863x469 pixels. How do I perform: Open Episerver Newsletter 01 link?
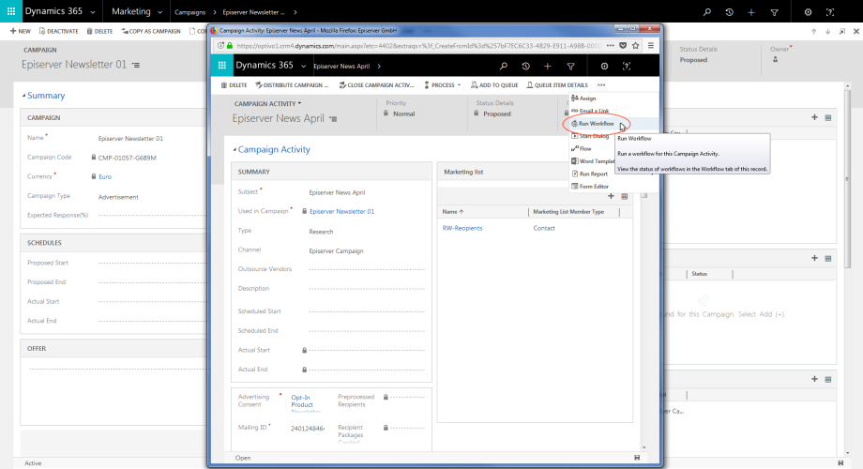click(341, 211)
